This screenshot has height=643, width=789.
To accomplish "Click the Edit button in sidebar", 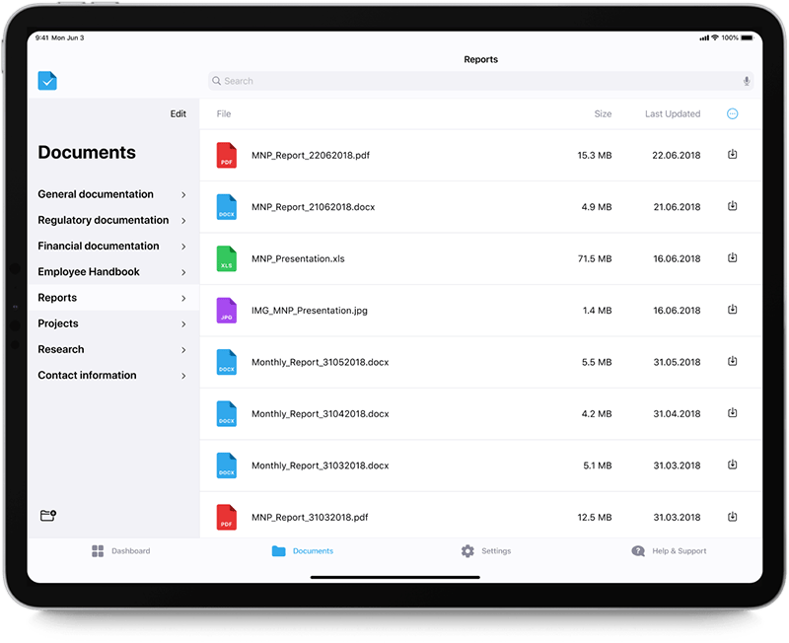I will pyautogui.click(x=179, y=113).
